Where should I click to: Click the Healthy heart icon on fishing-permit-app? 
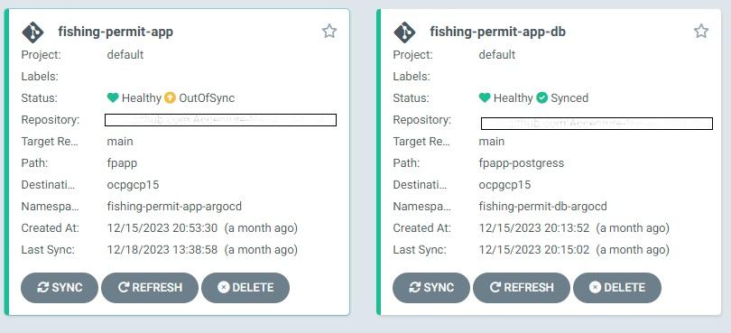pyautogui.click(x=113, y=98)
